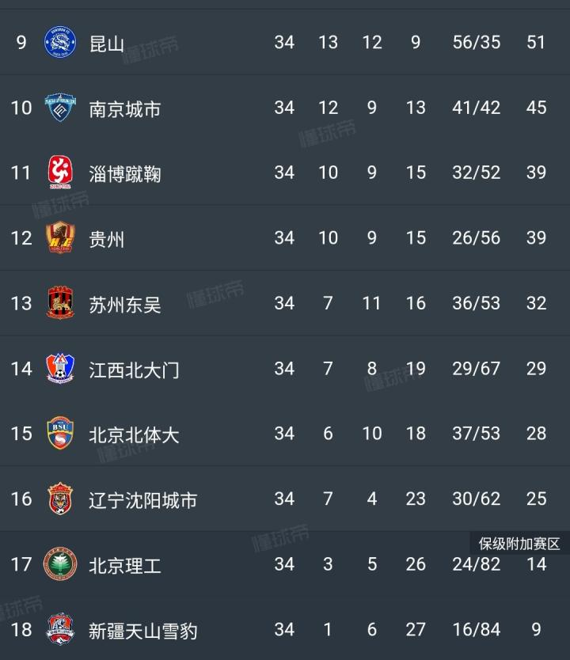570x660 pixels.
Task: Click 新疆天山雪豹 team name text
Action: (143, 631)
